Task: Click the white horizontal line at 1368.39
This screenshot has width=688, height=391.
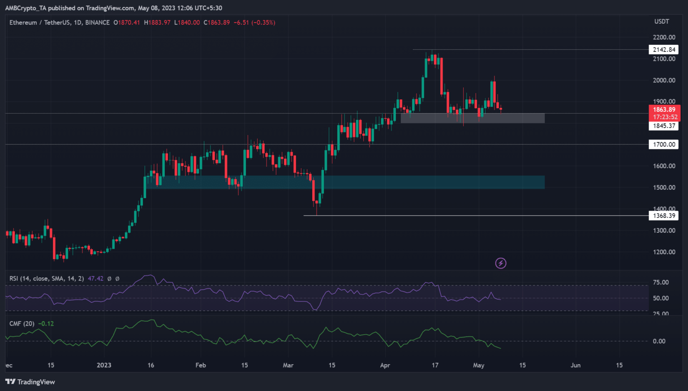Action: (448, 216)
